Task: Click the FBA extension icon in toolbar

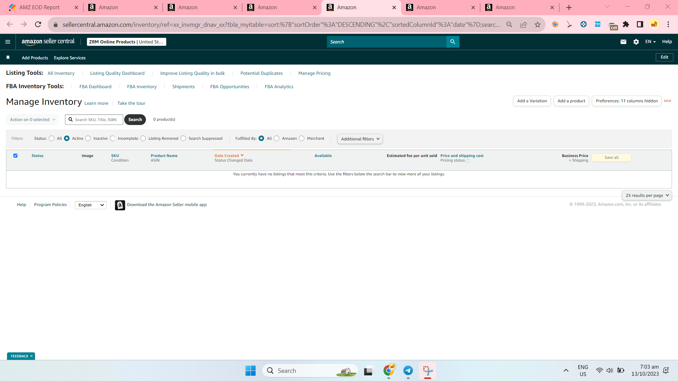Action: point(597,24)
